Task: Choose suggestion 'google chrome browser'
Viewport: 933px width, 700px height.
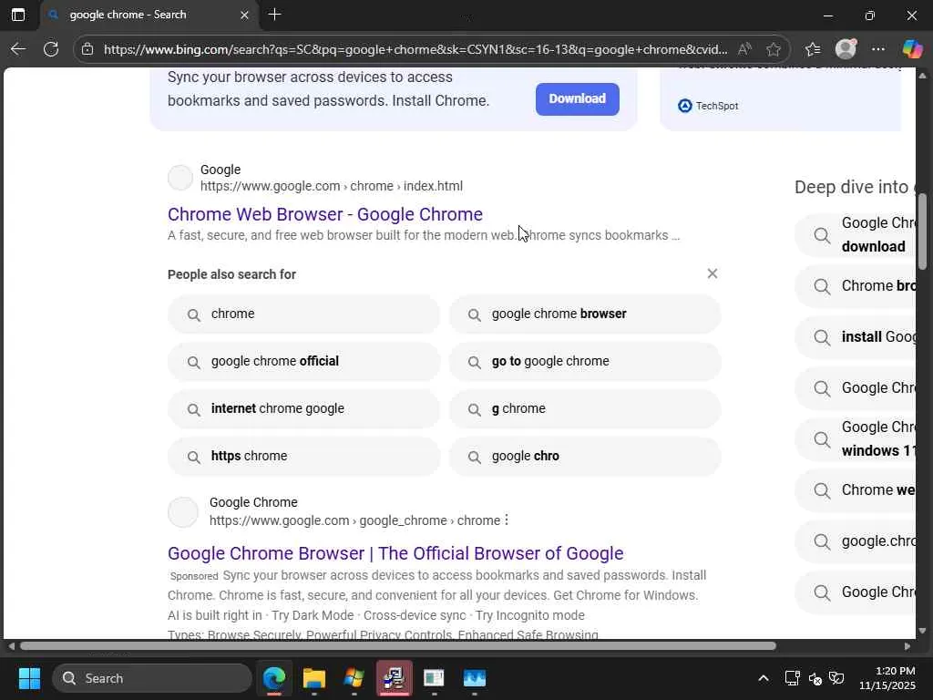Action: [x=585, y=314]
